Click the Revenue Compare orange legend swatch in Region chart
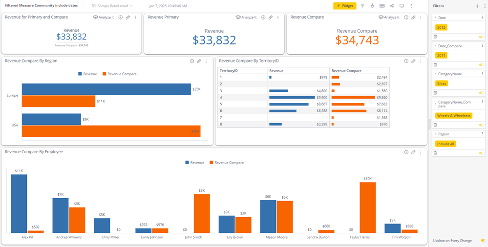The width and height of the screenshot is (488, 247). pyautogui.click(x=104, y=74)
